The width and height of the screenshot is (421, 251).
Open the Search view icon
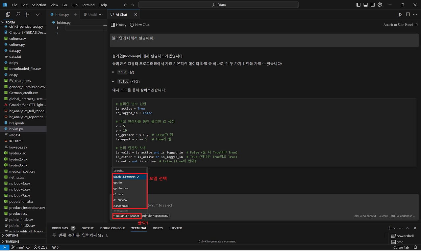click(x=18, y=14)
